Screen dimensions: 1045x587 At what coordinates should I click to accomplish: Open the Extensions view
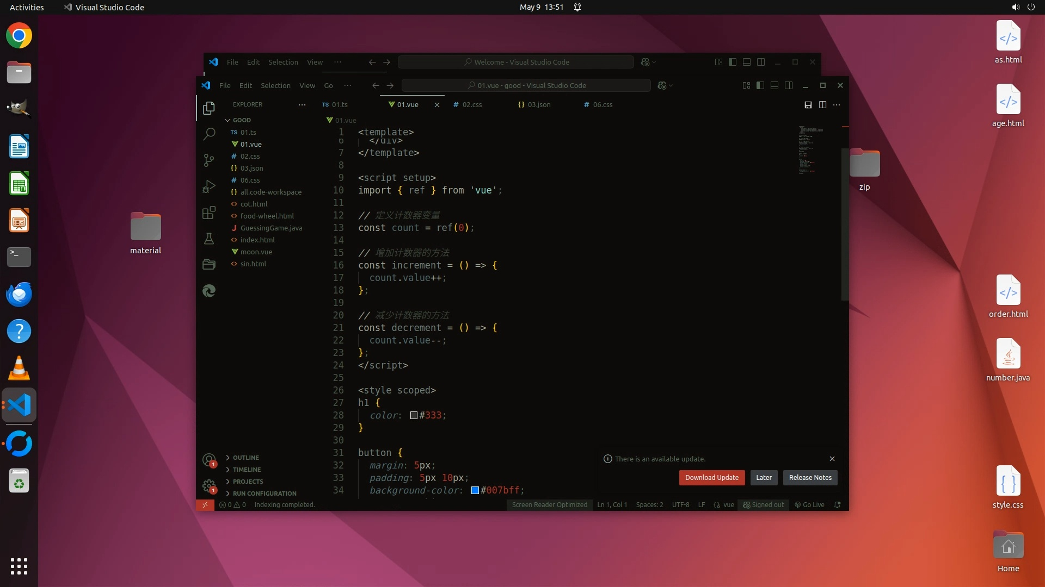209,213
